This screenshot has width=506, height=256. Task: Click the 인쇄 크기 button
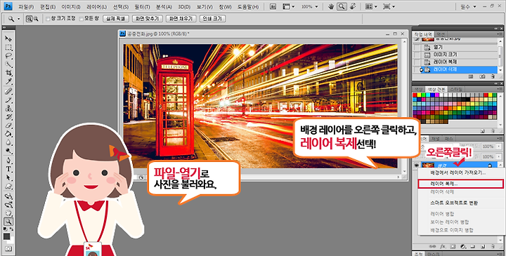(212, 19)
